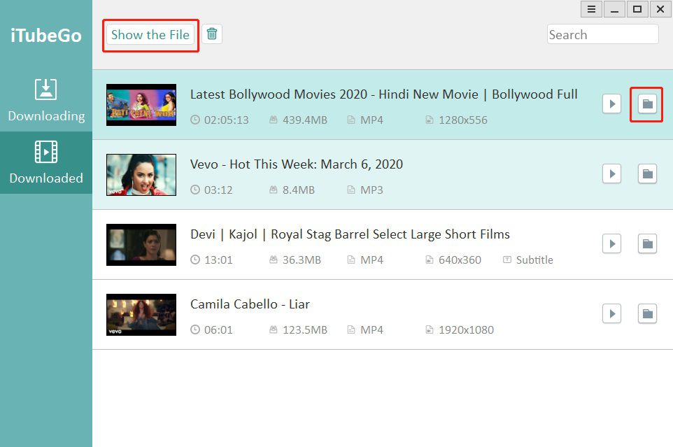Select the Vevo Hot This Week thumbnail

coord(141,175)
